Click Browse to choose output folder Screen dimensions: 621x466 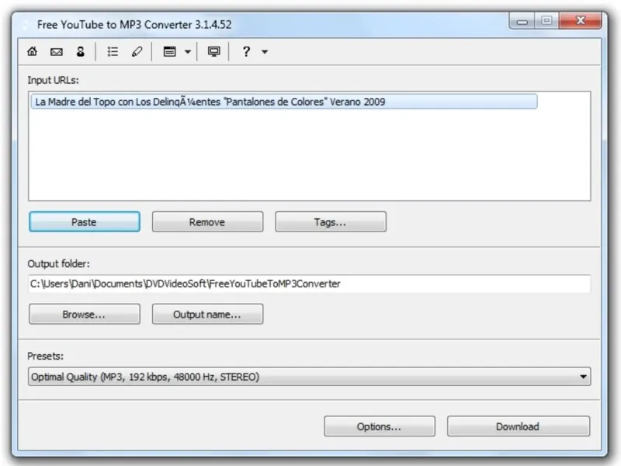tap(85, 314)
